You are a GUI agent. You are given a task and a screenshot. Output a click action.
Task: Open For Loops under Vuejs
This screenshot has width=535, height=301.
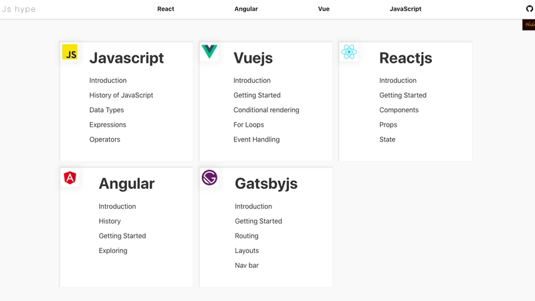tap(249, 125)
